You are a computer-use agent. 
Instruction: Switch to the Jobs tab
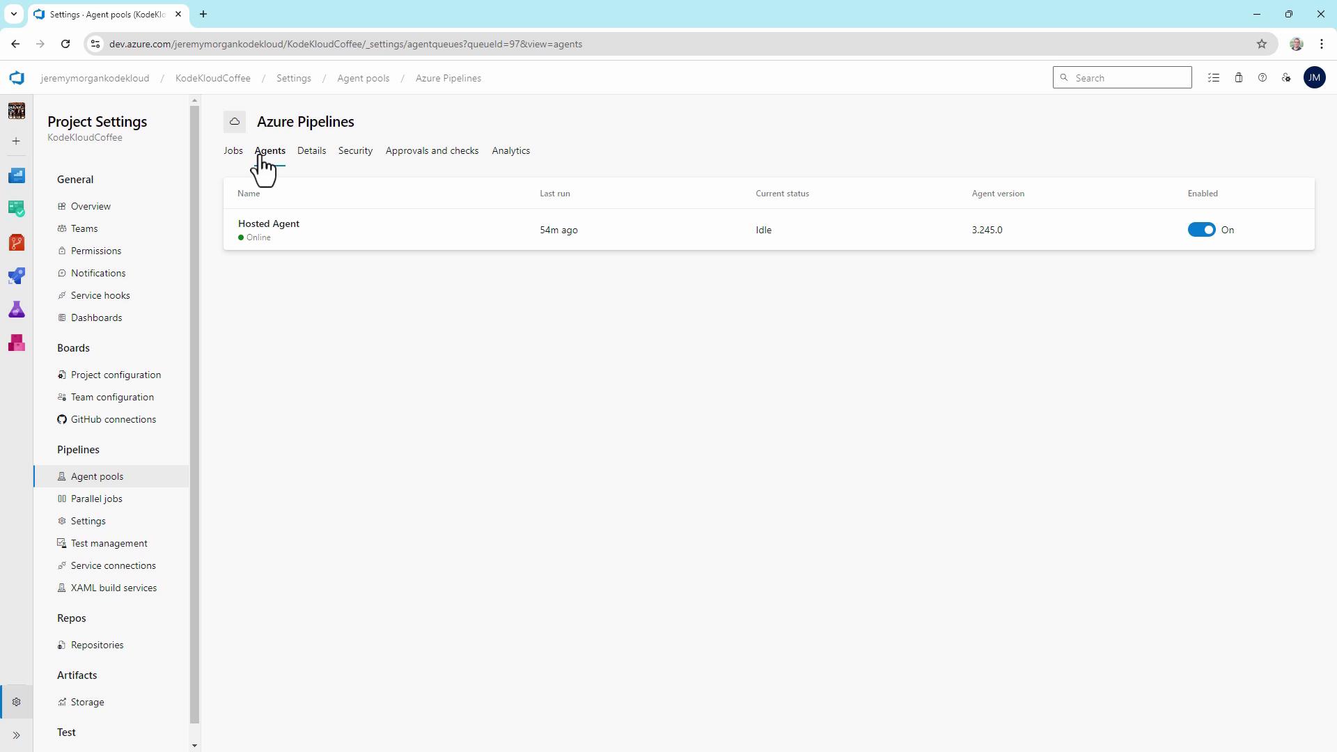pyautogui.click(x=233, y=150)
